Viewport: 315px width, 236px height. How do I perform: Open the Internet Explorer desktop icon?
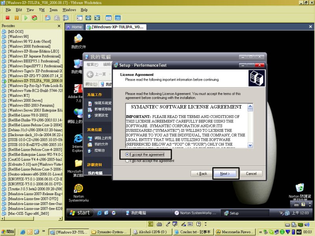tap(78, 143)
